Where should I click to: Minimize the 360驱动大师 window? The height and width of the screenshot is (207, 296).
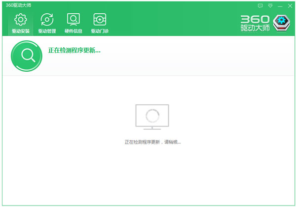280,5
